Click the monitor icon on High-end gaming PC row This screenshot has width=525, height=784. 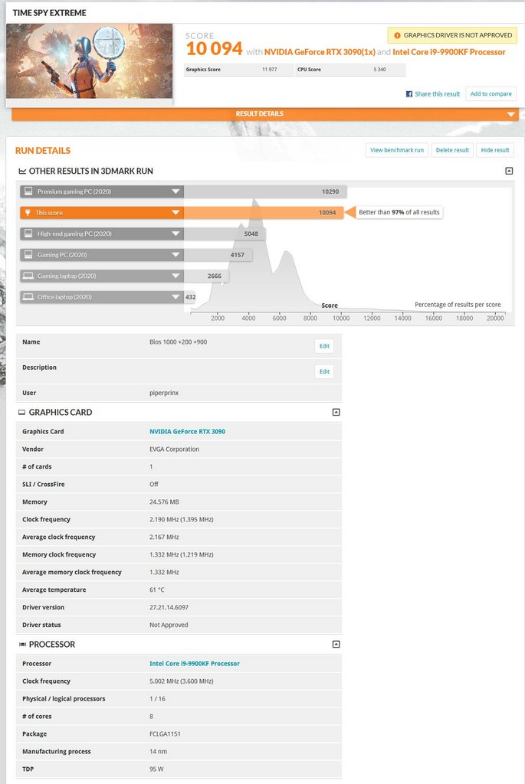28,234
